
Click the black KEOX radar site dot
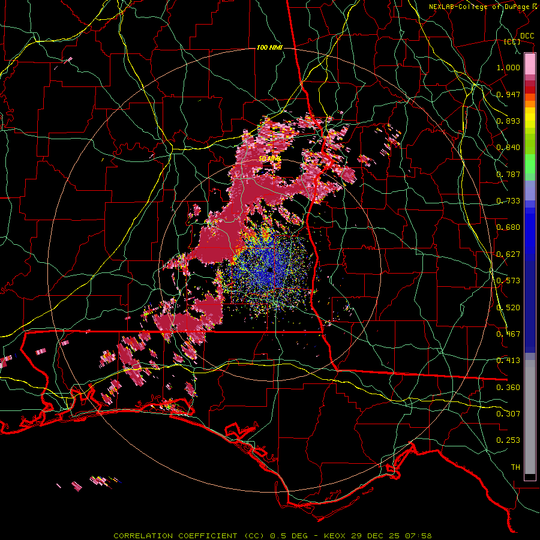(270, 270)
